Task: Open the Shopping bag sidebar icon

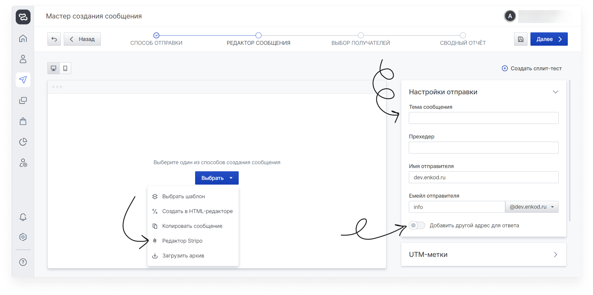Action: (x=23, y=121)
